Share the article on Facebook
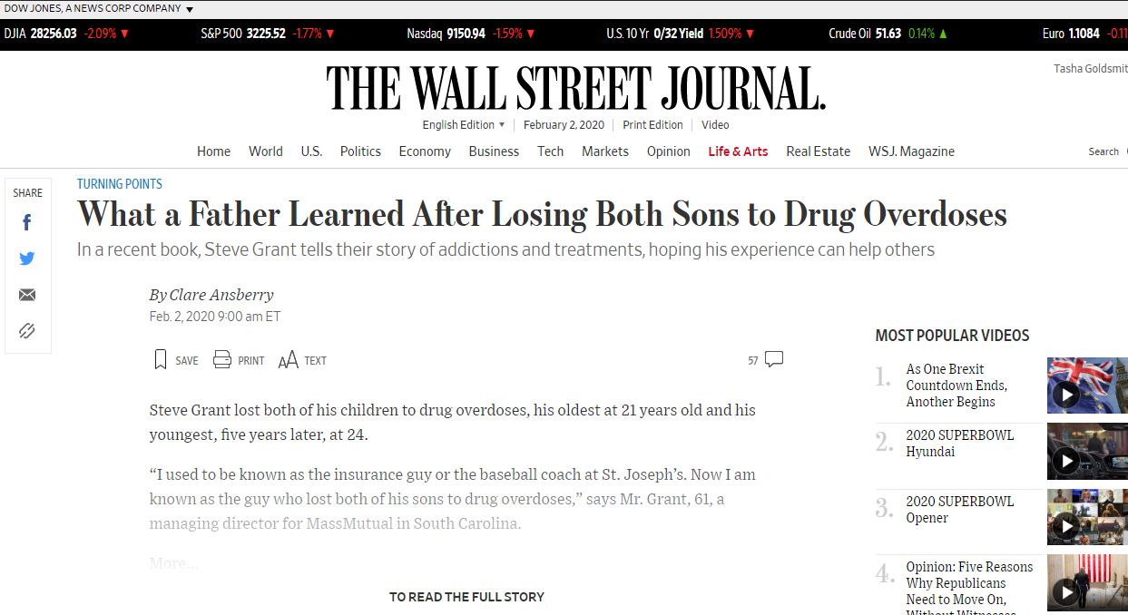The image size is (1128, 615). click(27, 222)
